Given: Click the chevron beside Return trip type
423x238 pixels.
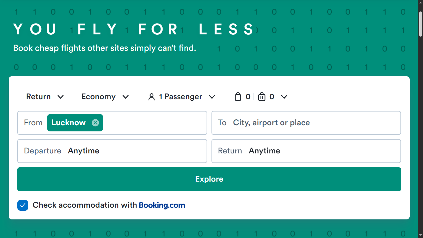Looking at the screenshot, I should click(x=61, y=97).
